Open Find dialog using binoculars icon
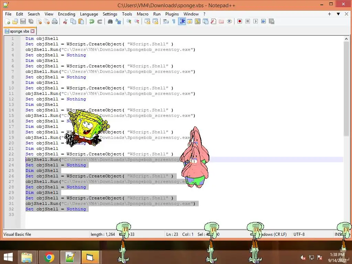 [110, 21]
